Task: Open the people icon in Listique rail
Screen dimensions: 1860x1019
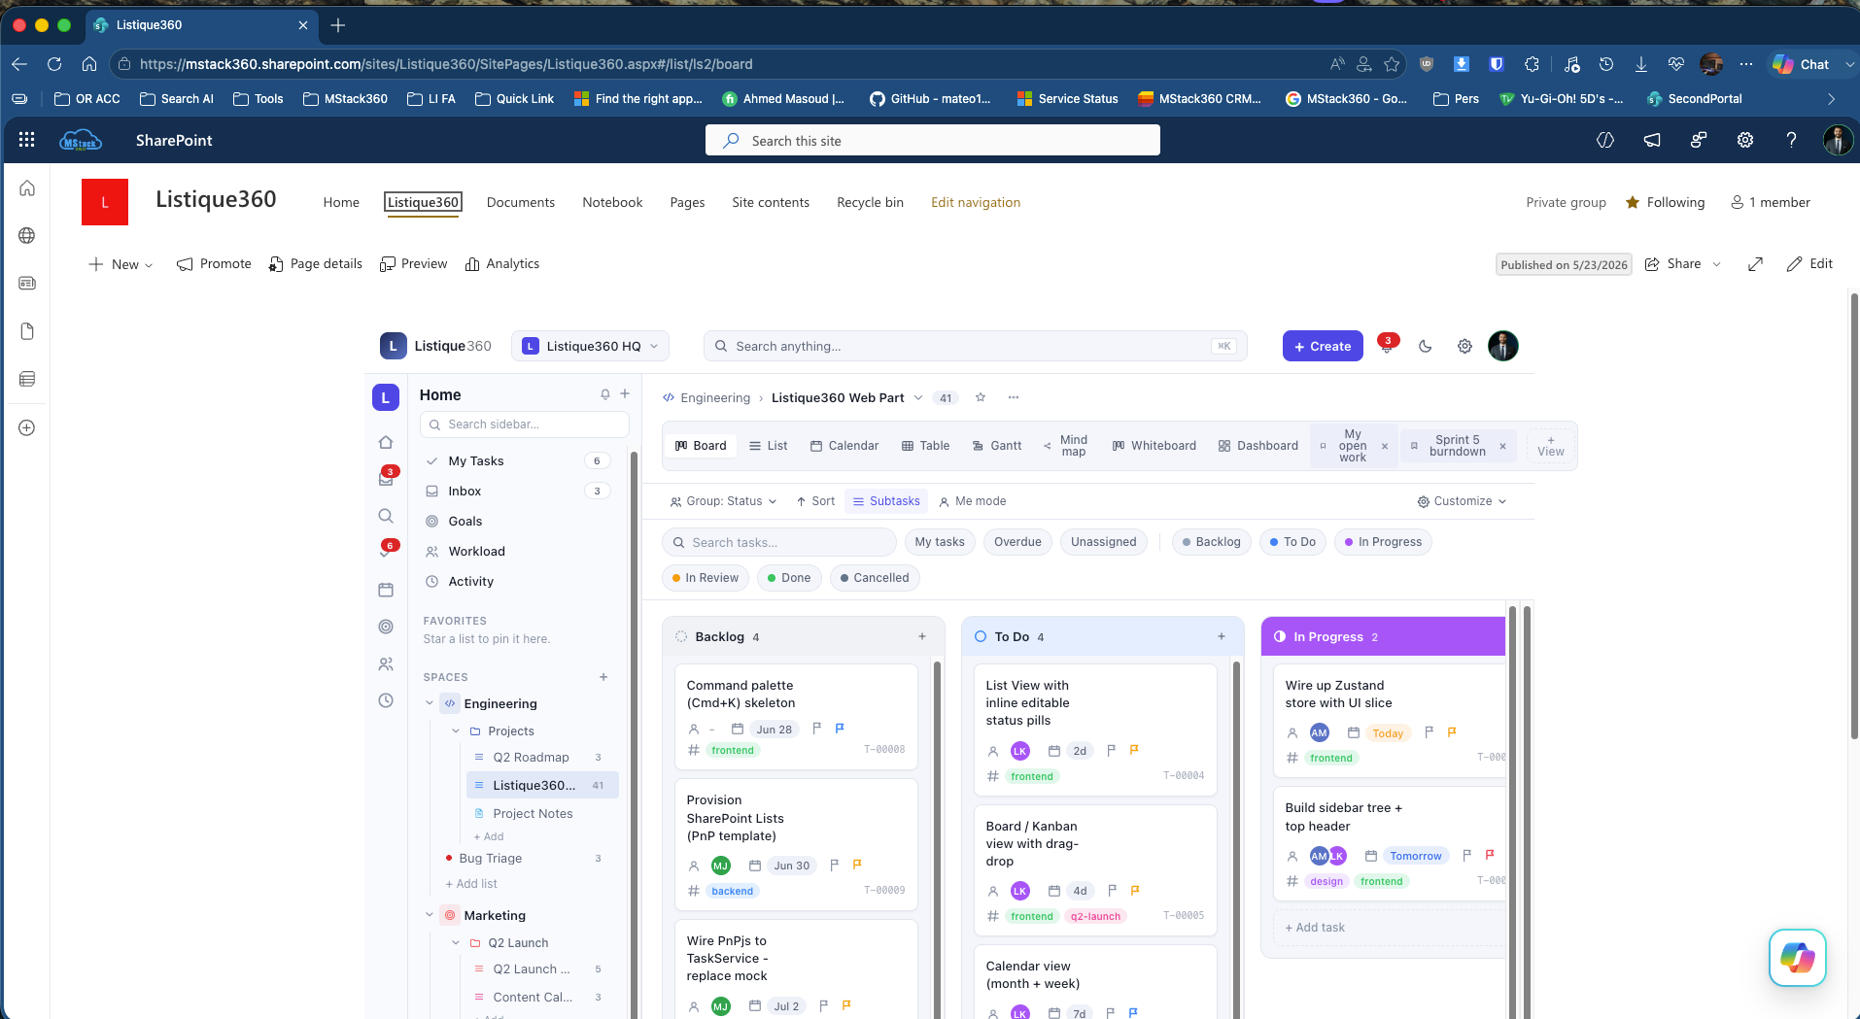Action: (386, 664)
